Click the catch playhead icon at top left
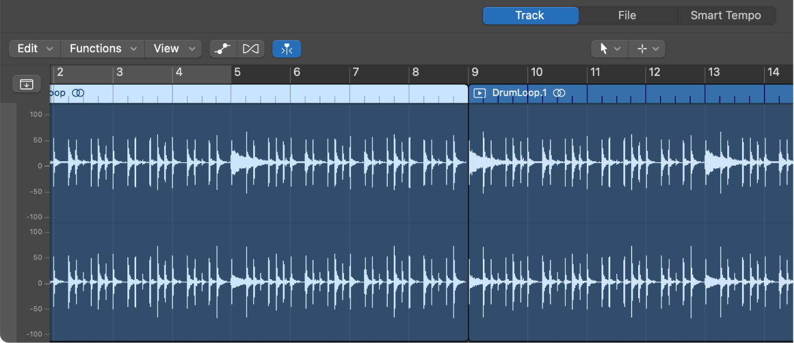 click(26, 84)
